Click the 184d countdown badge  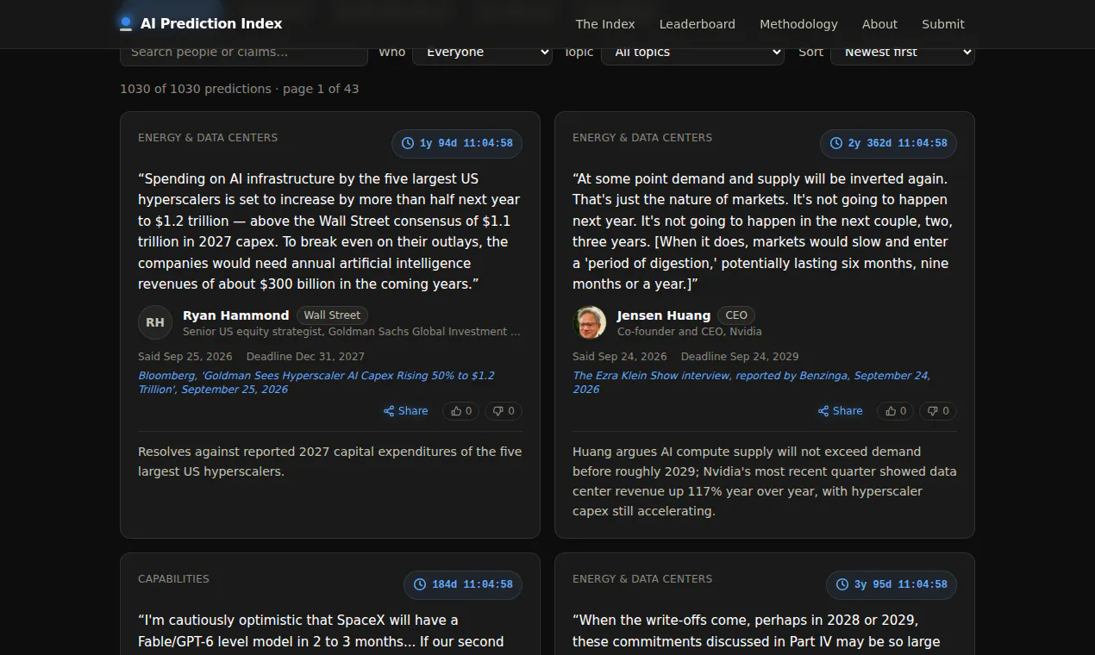pos(463,584)
